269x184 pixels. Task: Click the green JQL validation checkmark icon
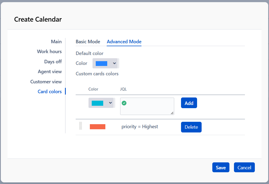point(124,103)
